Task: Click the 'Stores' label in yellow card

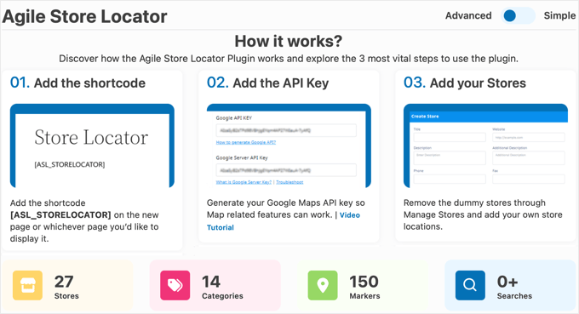Action: click(66, 296)
